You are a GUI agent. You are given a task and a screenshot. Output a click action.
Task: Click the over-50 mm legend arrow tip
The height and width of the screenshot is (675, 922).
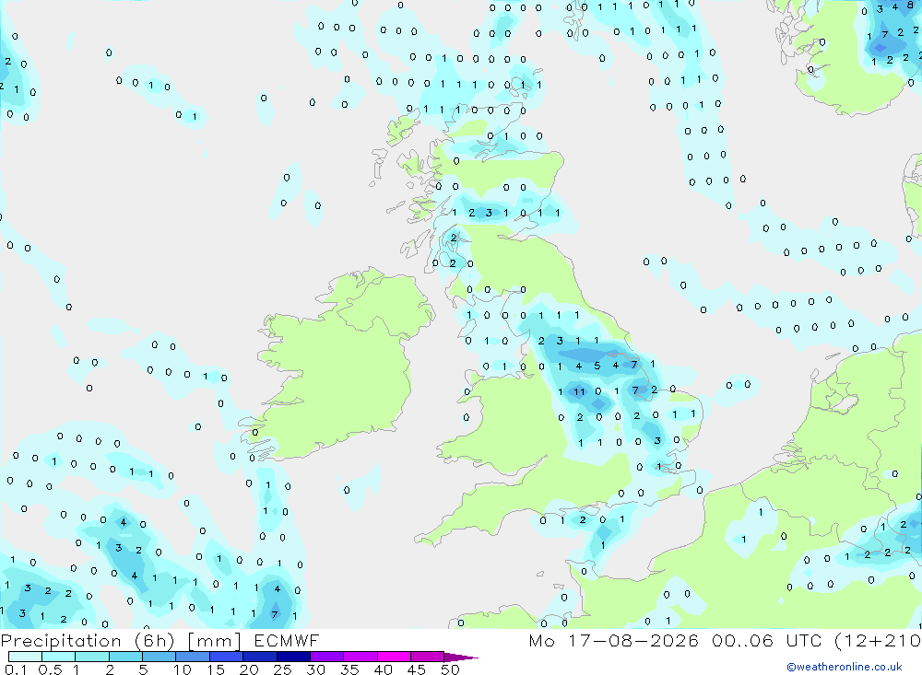(x=461, y=658)
